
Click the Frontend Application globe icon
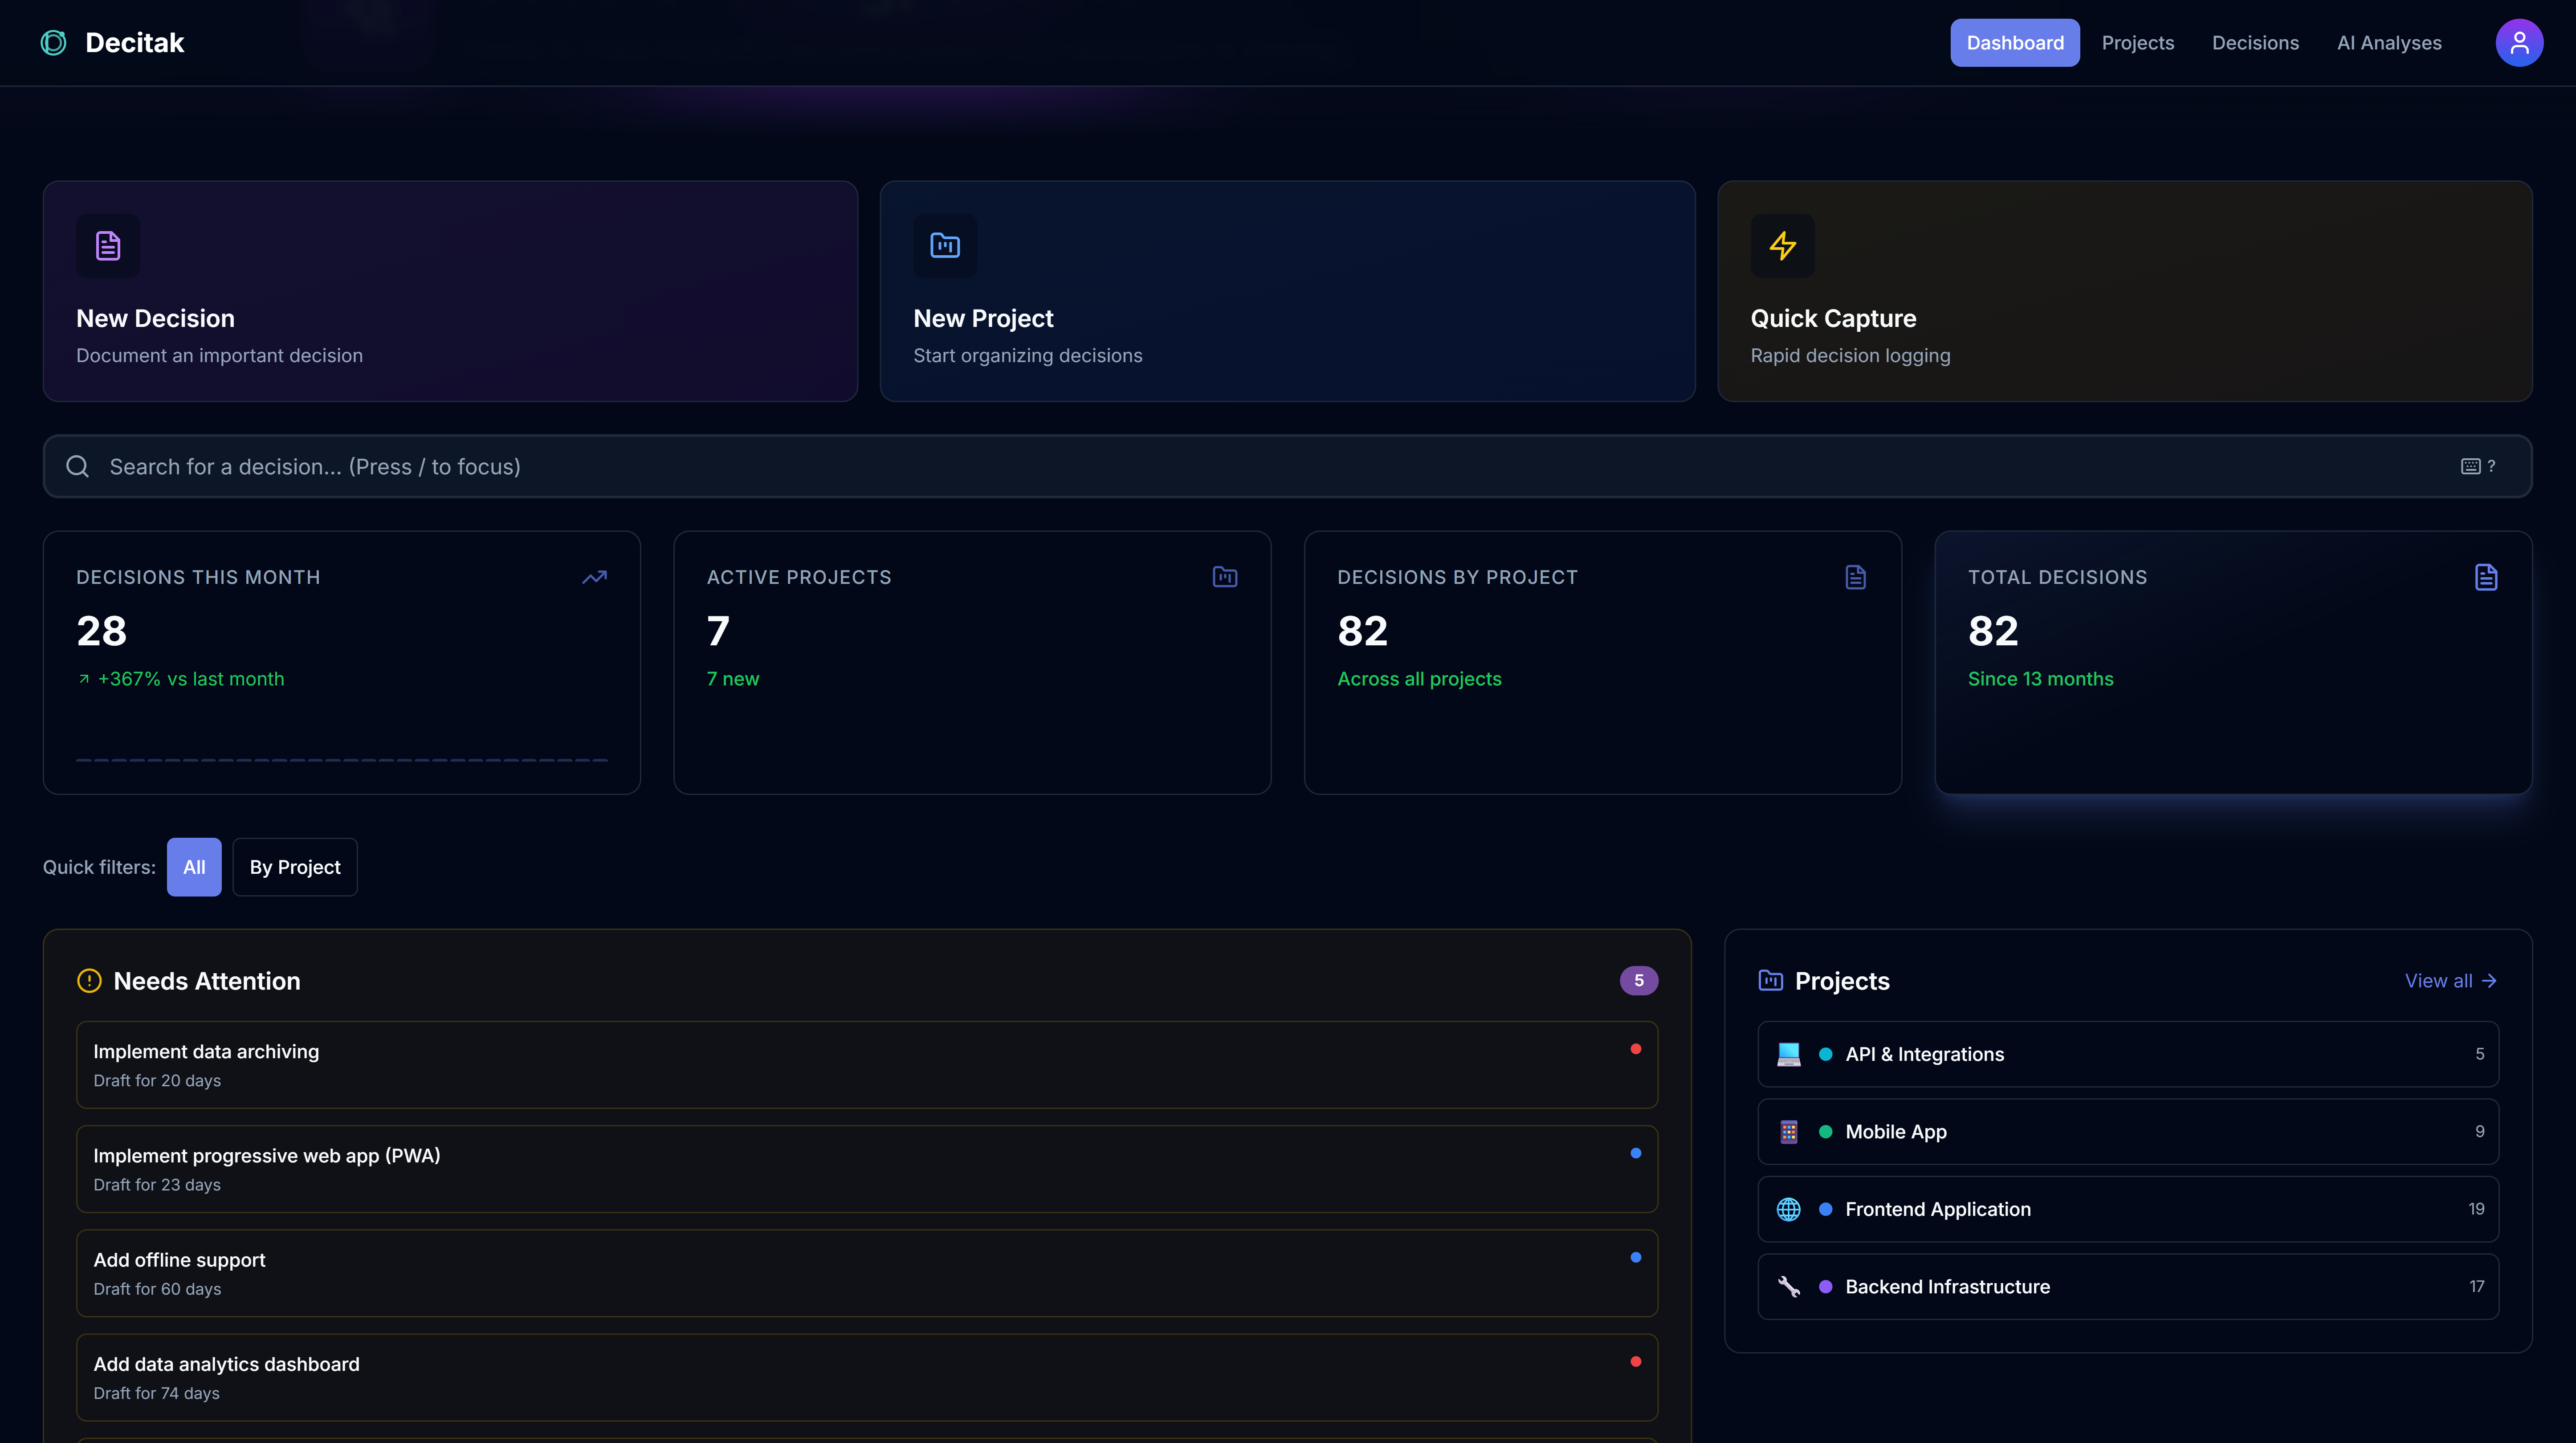[x=1789, y=1209]
